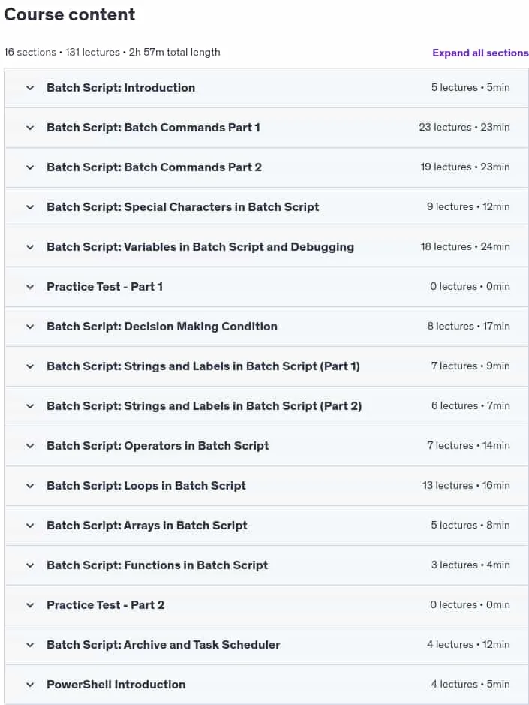Open Special Characters in Batch Script chevron
The height and width of the screenshot is (705, 529).
click(x=30, y=207)
